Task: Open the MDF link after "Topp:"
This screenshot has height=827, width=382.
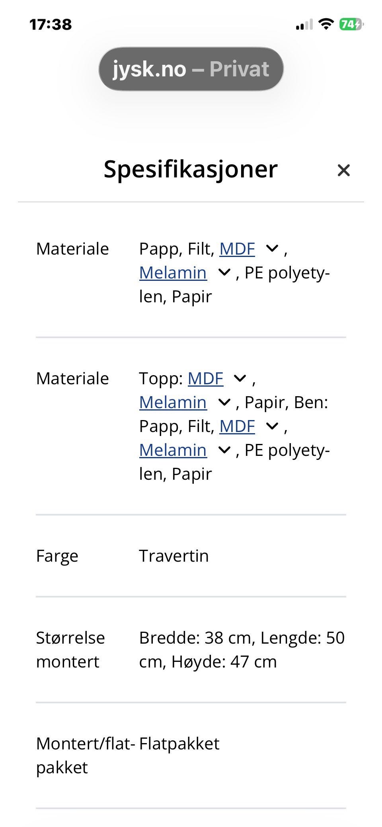Action: 205,379
